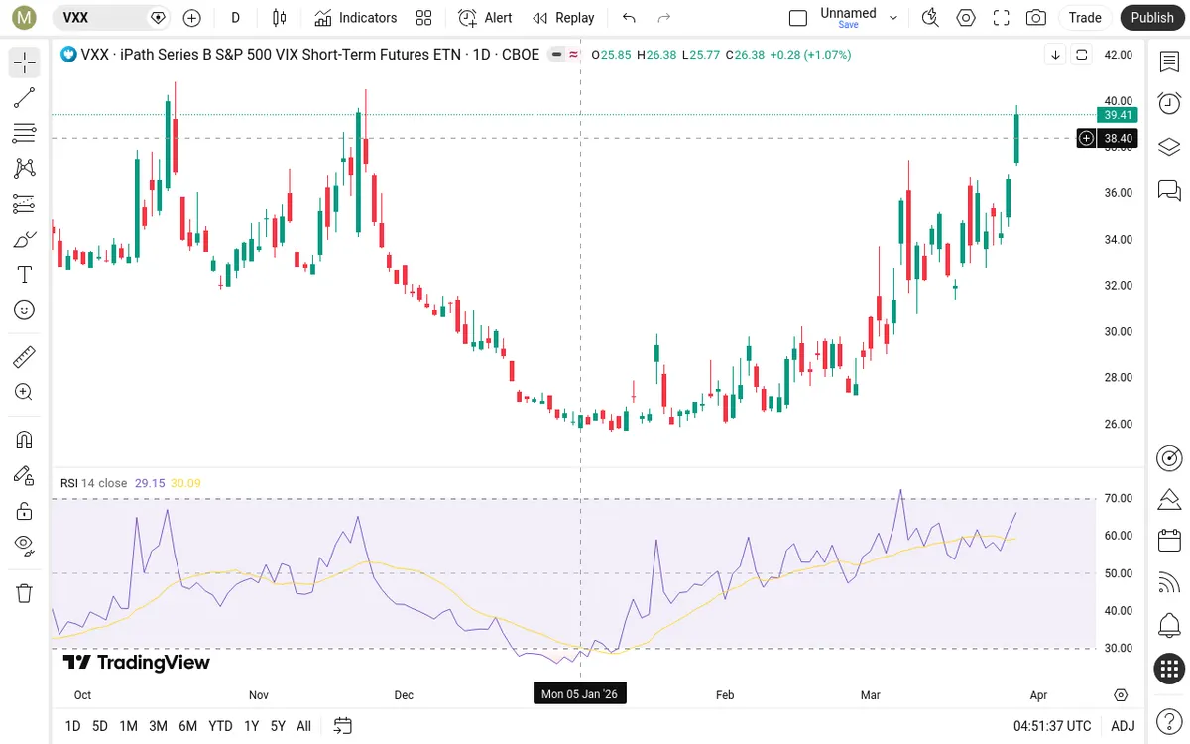Start bar Replay mode
Screen dimensions: 1190x744
click(563, 17)
